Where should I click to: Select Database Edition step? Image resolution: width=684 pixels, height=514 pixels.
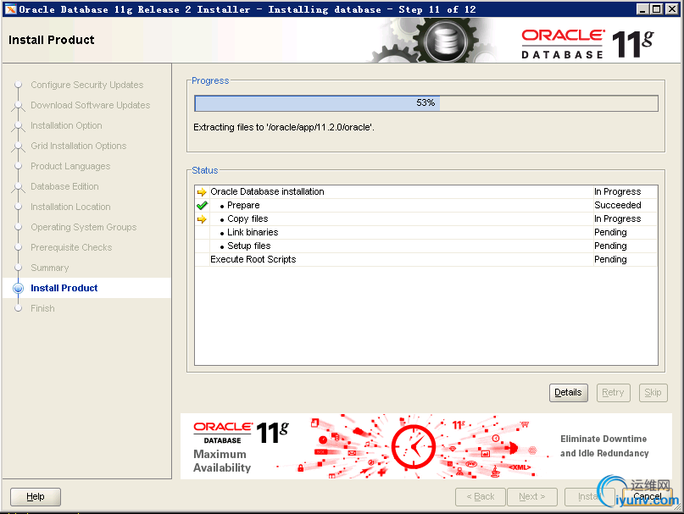coord(64,186)
